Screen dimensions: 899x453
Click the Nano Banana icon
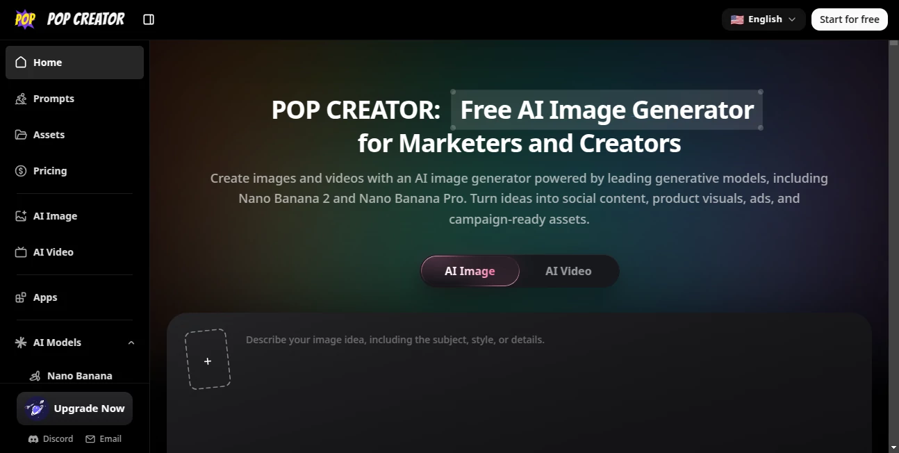click(35, 376)
